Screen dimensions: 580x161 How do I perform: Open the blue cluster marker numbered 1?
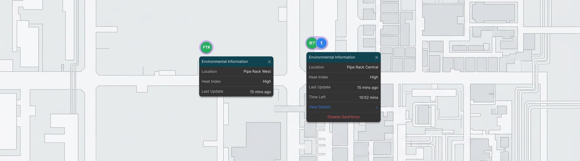[x=321, y=43]
